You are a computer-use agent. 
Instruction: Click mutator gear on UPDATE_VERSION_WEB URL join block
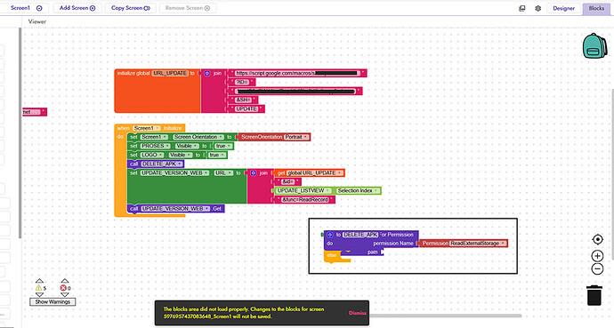pyautogui.click(x=254, y=172)
